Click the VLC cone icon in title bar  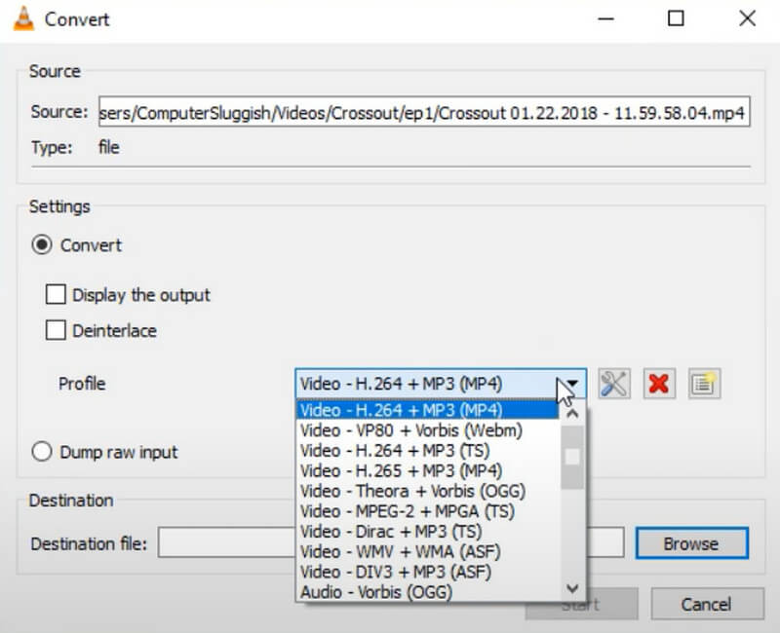coord(19,19)
